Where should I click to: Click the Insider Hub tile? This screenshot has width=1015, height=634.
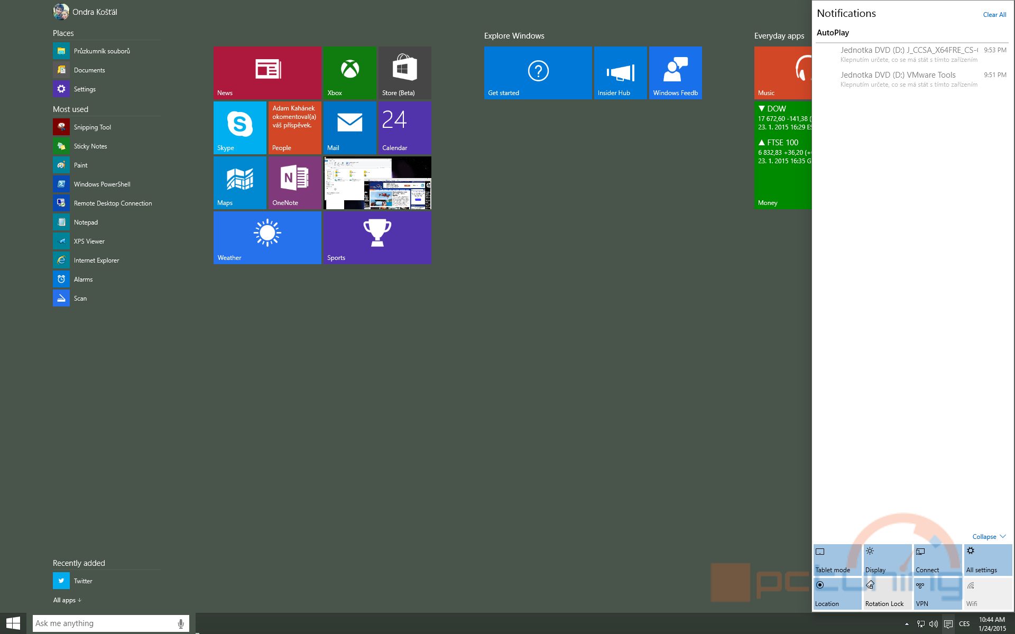pyautogui.click(x=620, y=72)
